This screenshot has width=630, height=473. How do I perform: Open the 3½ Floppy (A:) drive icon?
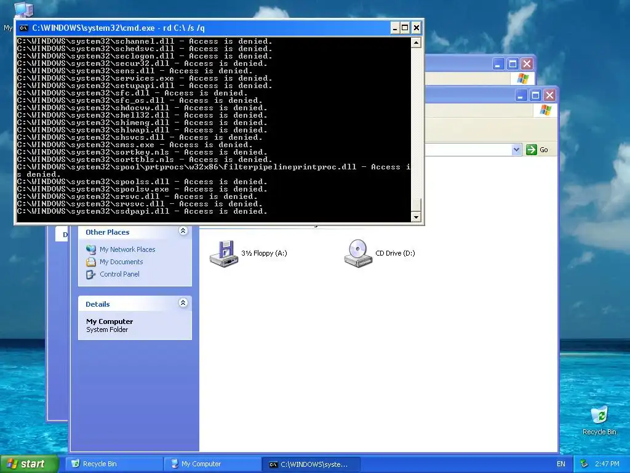(x=224, y=253)
